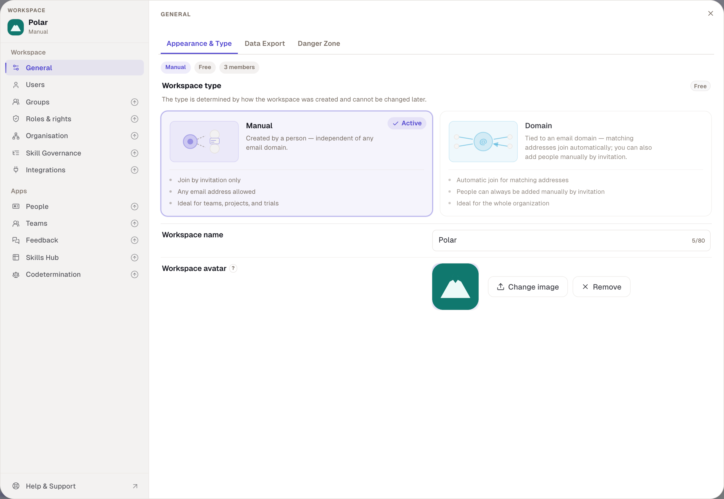Click Users person icon in sidebar
724x499 pixels.
pos(16,85)
